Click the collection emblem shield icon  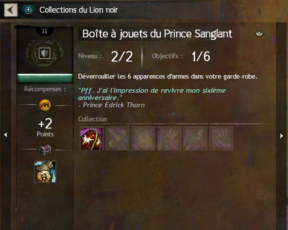tap(45, 54)
